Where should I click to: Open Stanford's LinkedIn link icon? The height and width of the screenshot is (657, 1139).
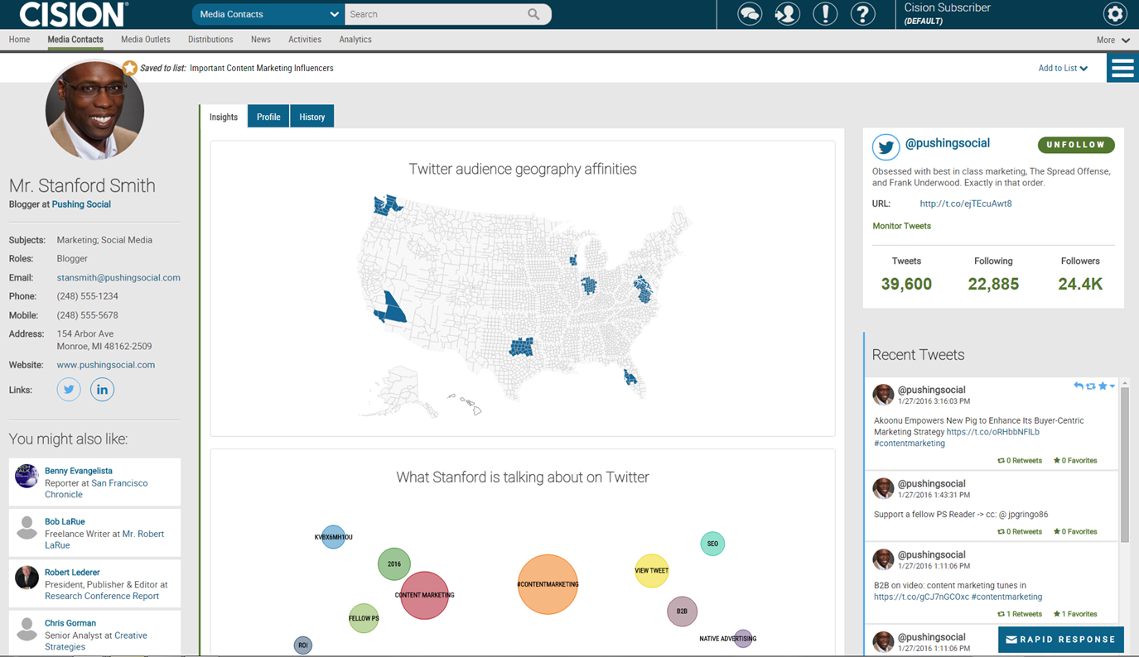(x=102, y=389)
